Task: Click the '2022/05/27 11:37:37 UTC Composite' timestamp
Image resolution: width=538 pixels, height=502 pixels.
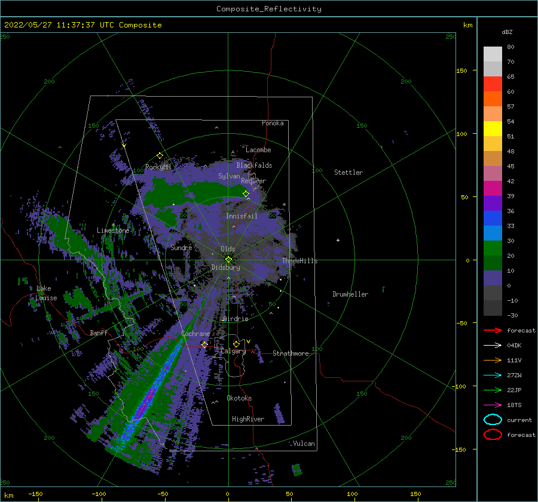Action: coord(83,25)
